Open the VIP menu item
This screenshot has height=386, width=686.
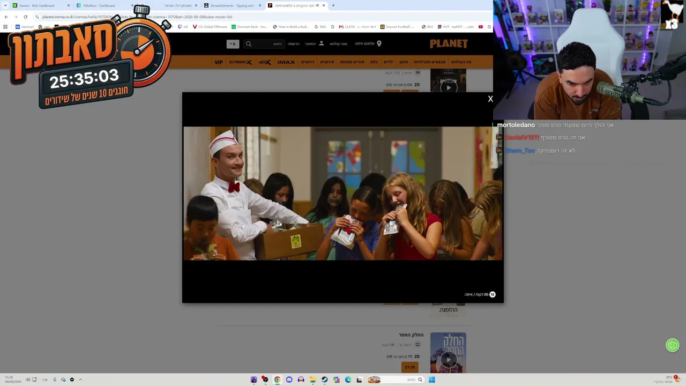(x=219, y=62)
